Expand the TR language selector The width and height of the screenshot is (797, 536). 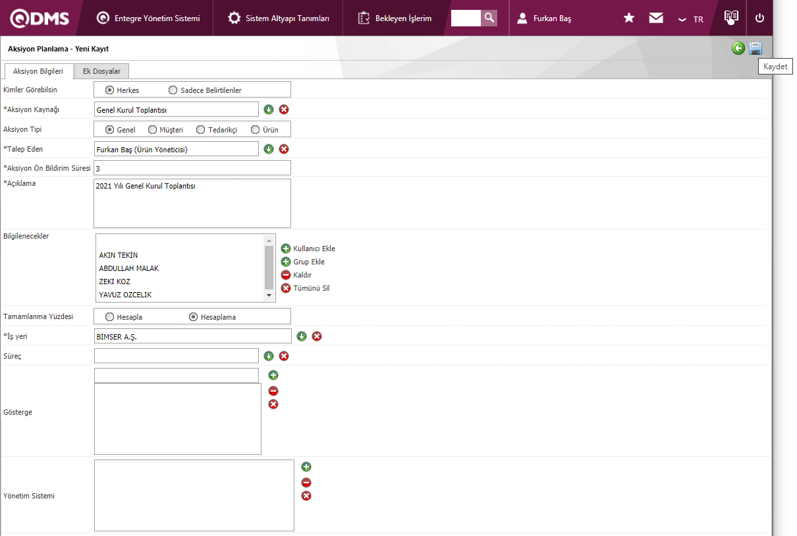(x=691, y=19)
